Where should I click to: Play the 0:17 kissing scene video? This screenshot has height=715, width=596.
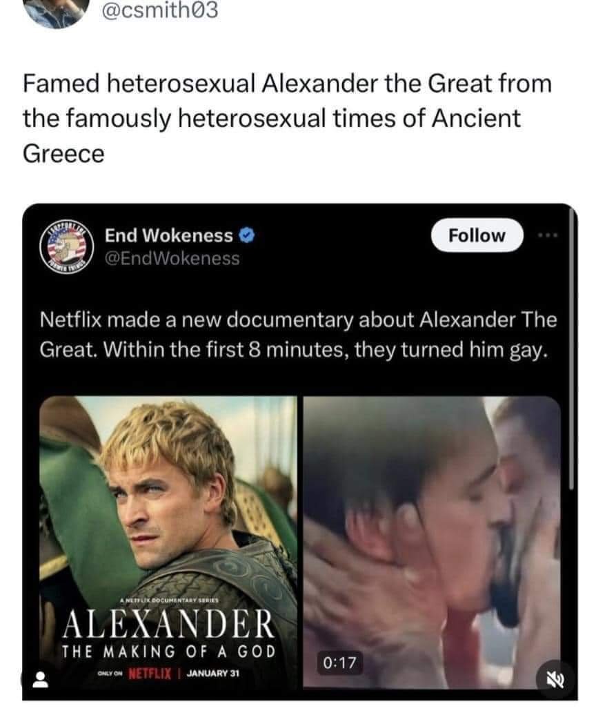432,542
